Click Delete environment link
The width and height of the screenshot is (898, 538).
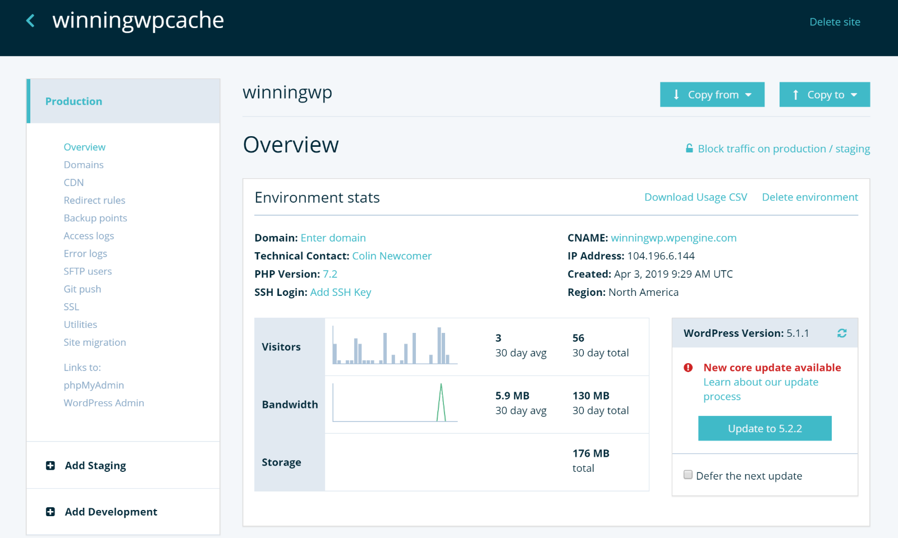810,197
